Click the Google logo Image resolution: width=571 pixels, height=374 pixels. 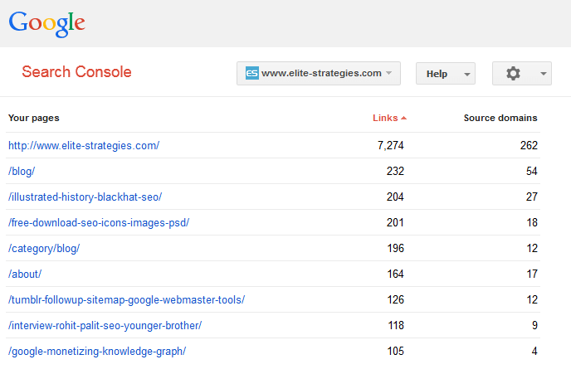tap(47, 22)
